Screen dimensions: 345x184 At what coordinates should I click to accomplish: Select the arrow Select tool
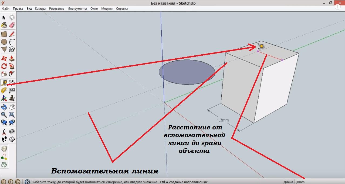[x=4, y=18]
